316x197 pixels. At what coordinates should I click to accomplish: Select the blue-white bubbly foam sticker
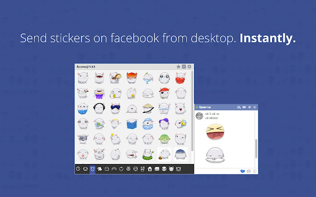tap(148, 124)
